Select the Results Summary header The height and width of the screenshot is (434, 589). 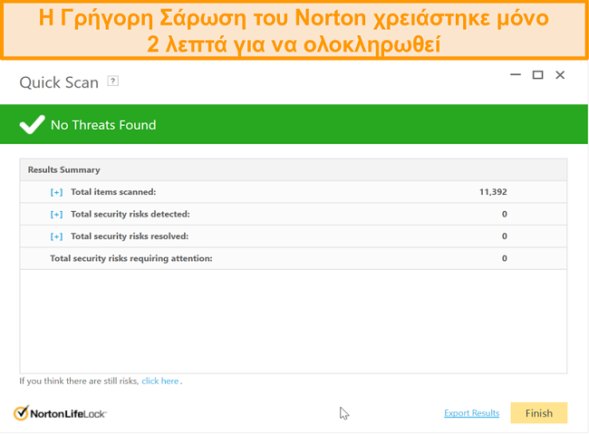294,169
